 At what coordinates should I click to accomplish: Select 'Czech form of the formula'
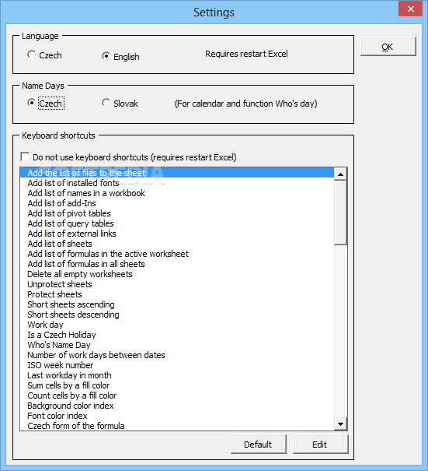point(177,426)
